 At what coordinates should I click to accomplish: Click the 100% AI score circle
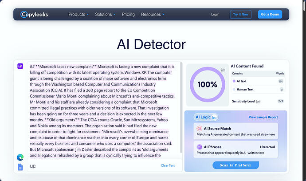[208, 85]
